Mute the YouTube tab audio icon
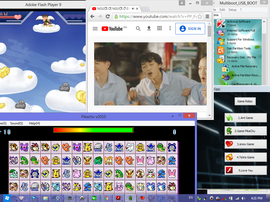The image size is (270, 202). click(x=133, y=9)
